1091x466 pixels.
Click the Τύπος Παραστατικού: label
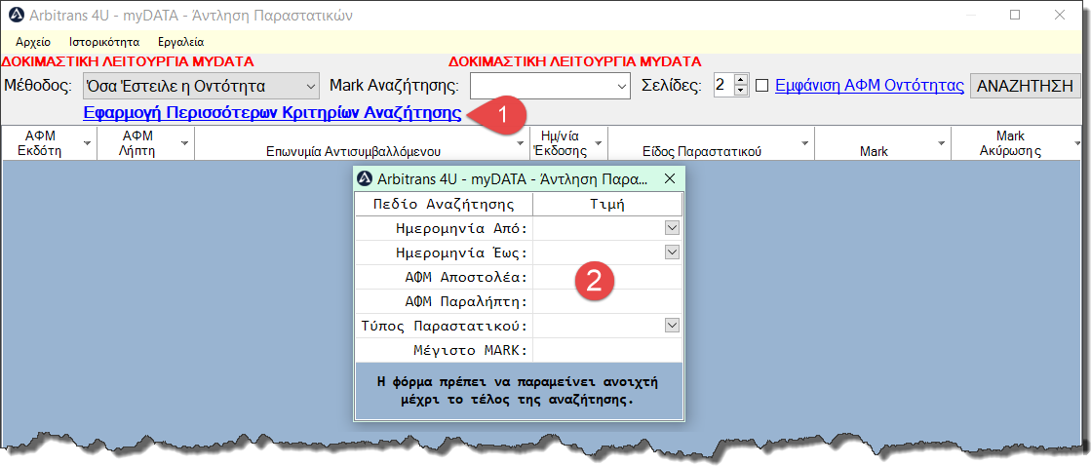click(x=446, y=326)
